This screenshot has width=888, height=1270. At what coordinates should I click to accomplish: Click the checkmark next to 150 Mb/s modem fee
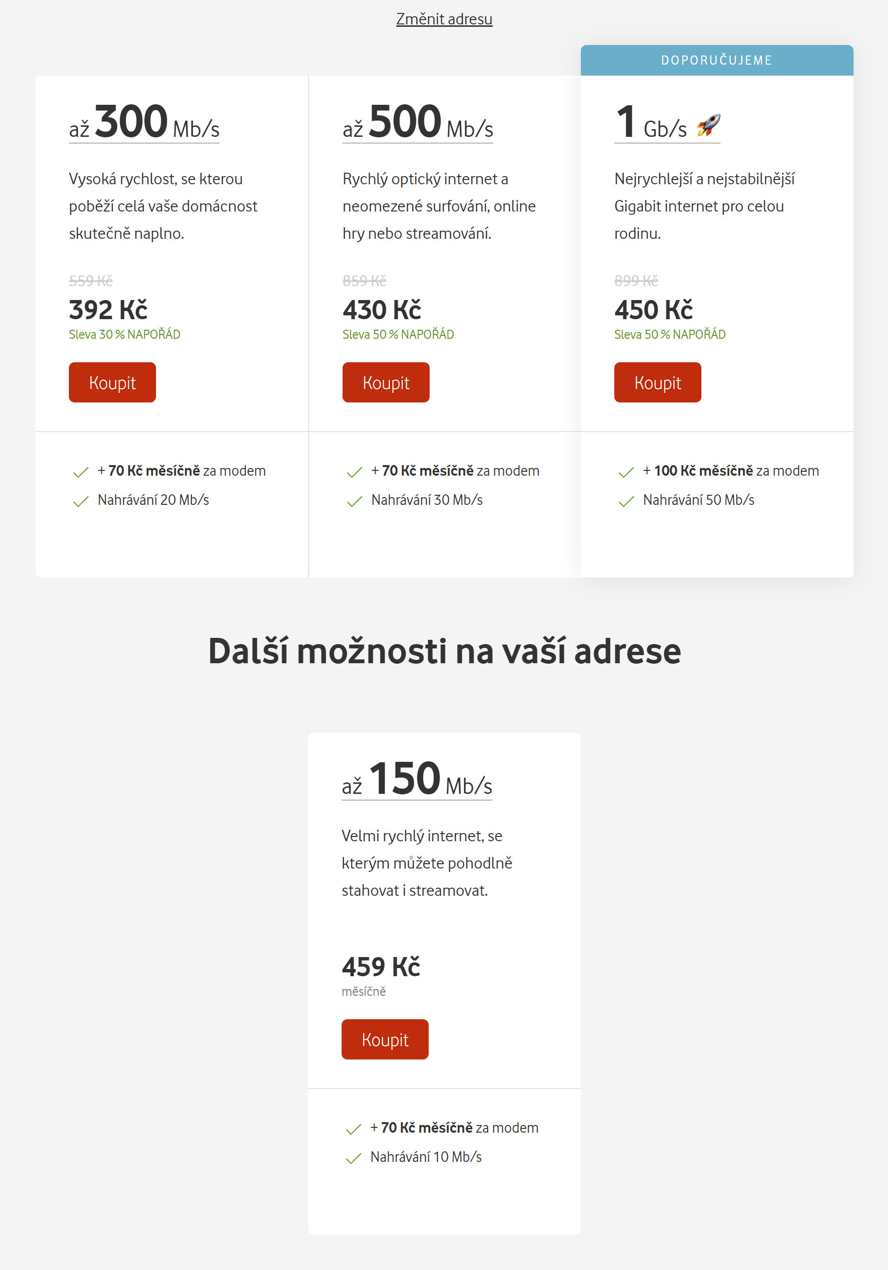(x=353, y=1129)
